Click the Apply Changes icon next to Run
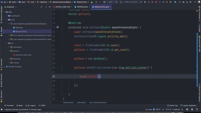 click(149, 2)
